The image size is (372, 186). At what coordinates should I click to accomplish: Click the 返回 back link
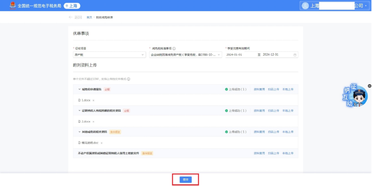(x=75, y=17)
